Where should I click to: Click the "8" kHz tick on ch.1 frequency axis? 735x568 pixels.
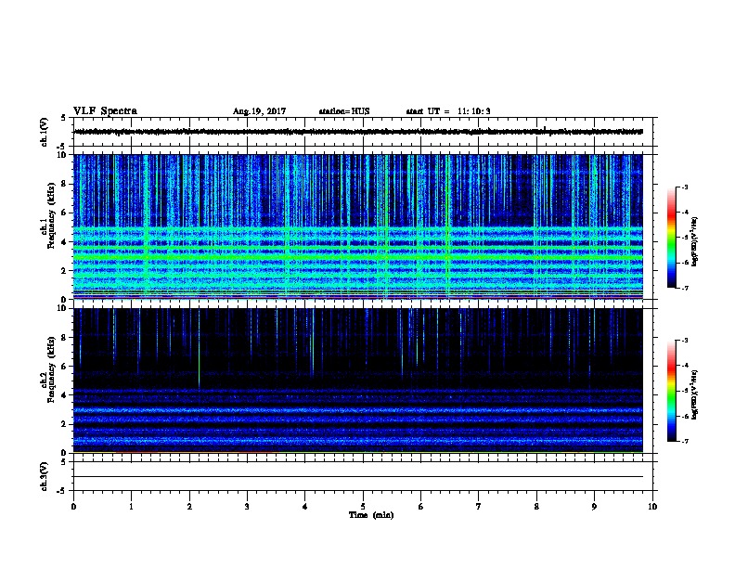tap(66, 184)
